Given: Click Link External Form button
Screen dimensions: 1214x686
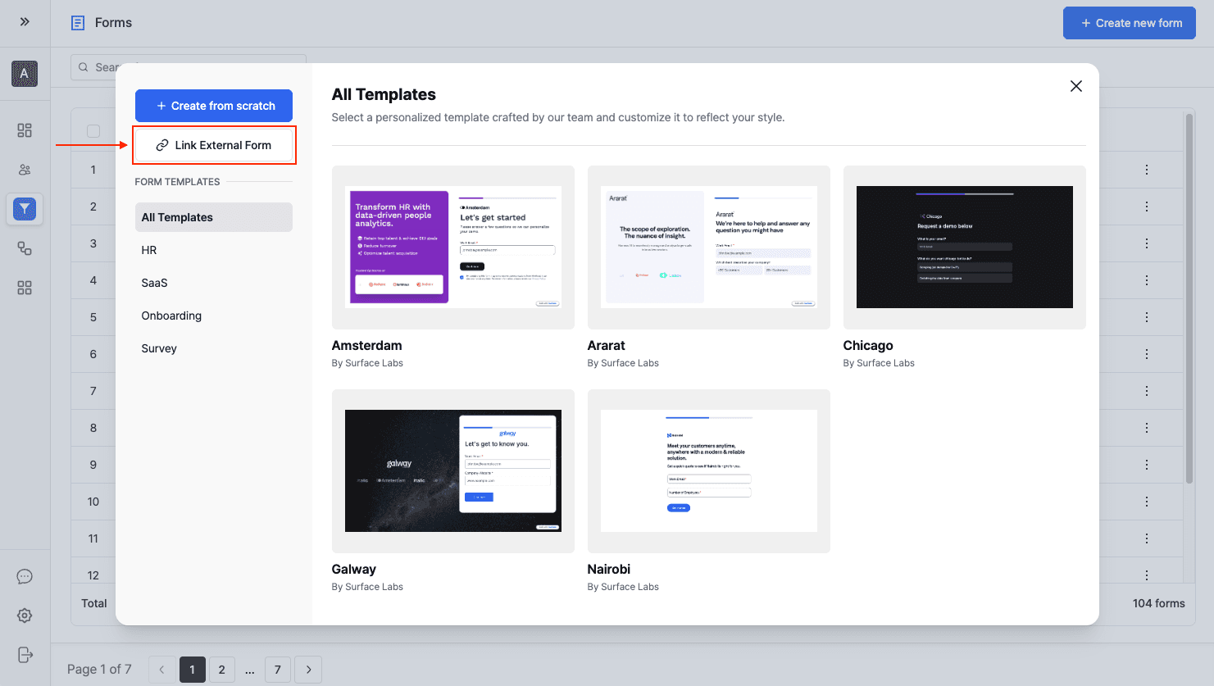Looking at the screenshot, I should (x=214, y=145).
